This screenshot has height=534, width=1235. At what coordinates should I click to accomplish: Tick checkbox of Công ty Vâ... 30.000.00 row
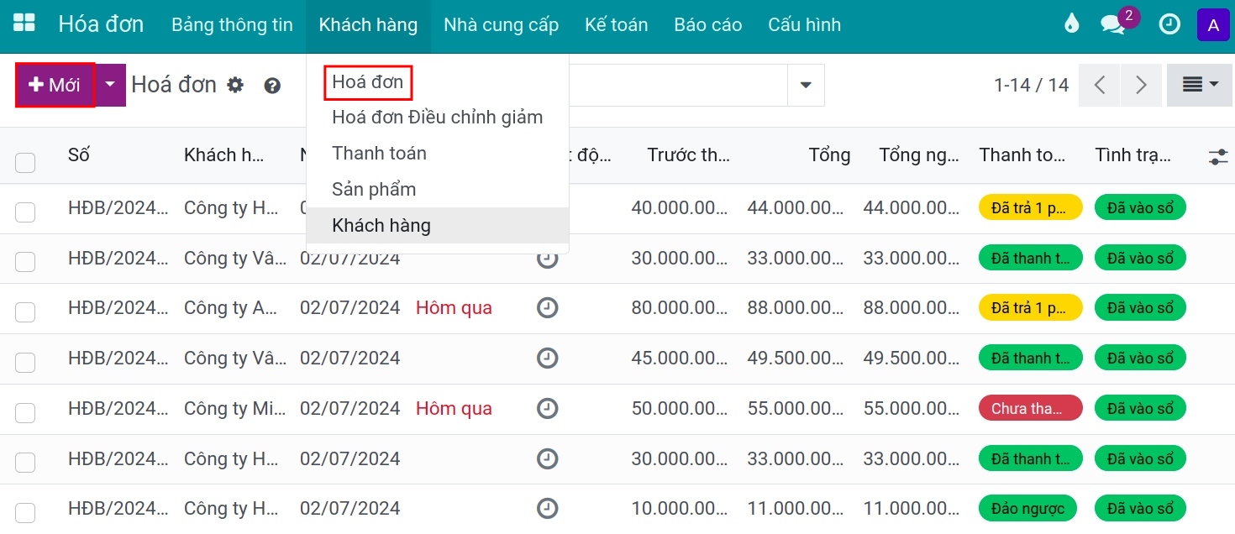25,262
